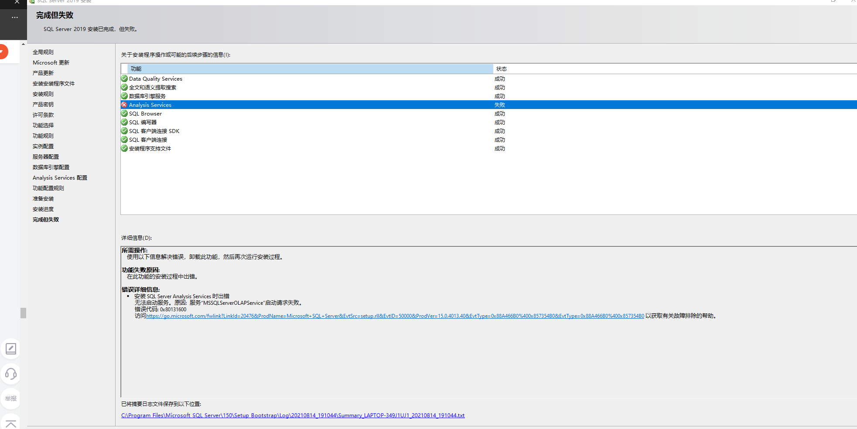Image resolution: width=857 pixels, height=429 pixels.
Task: Select 实例配置 in left navigation
Action: [43, 146]
